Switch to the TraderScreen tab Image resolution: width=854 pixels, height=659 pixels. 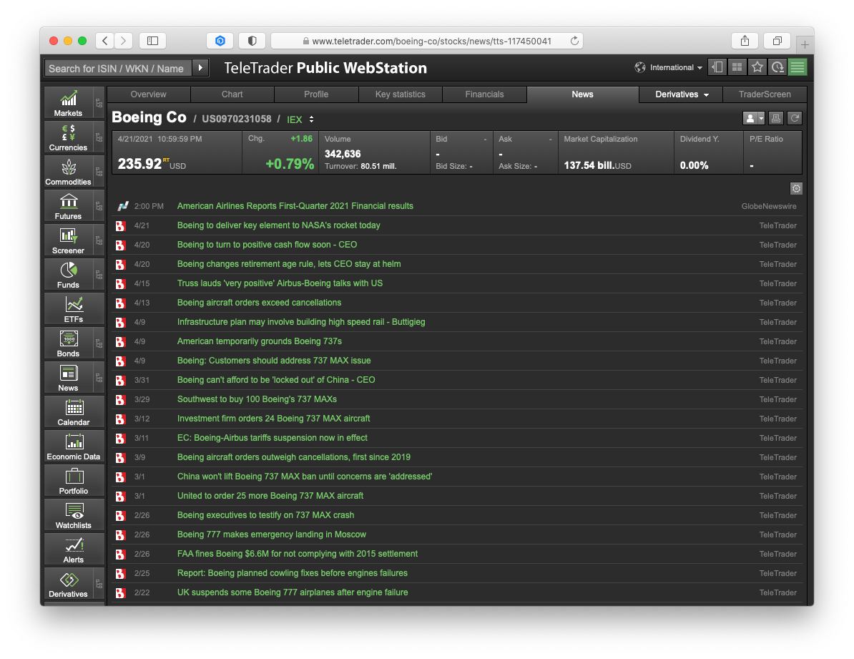pos(765,94)
